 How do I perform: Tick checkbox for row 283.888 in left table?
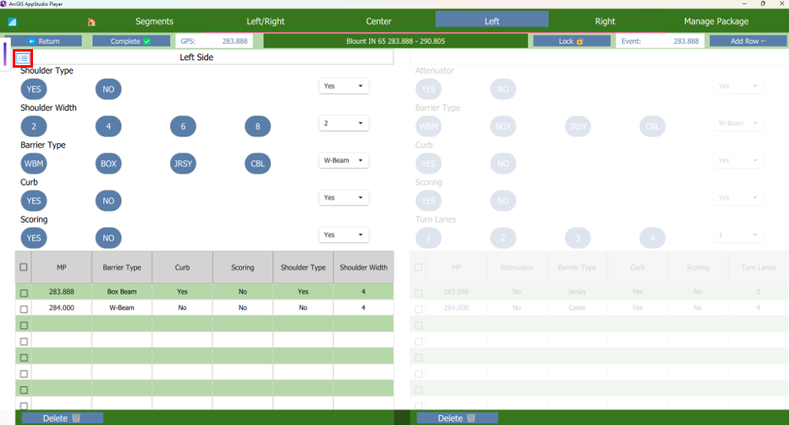pos(24,293)
